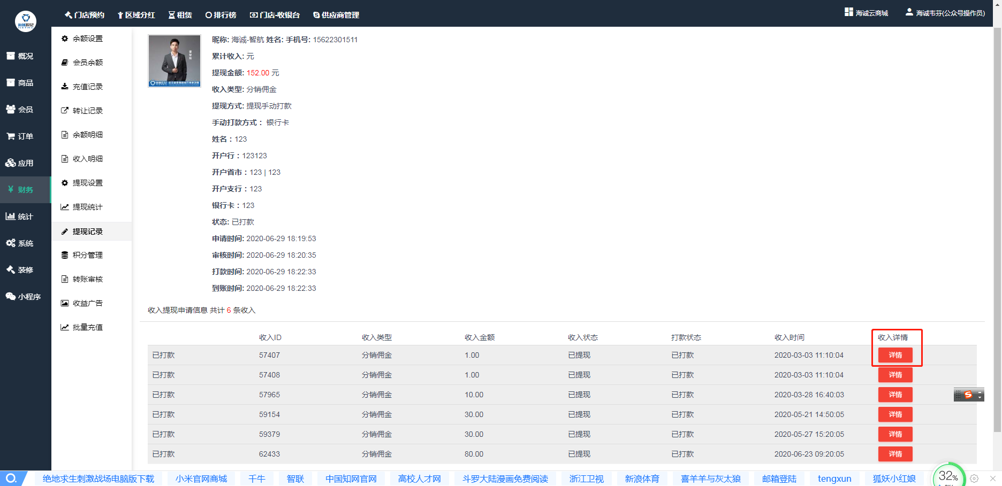The height and width of the screenshot is (486, 1002).
Task: Open the 中国知网官网 bookmark link
Action: pyautogui.click(x=351, y=479)
